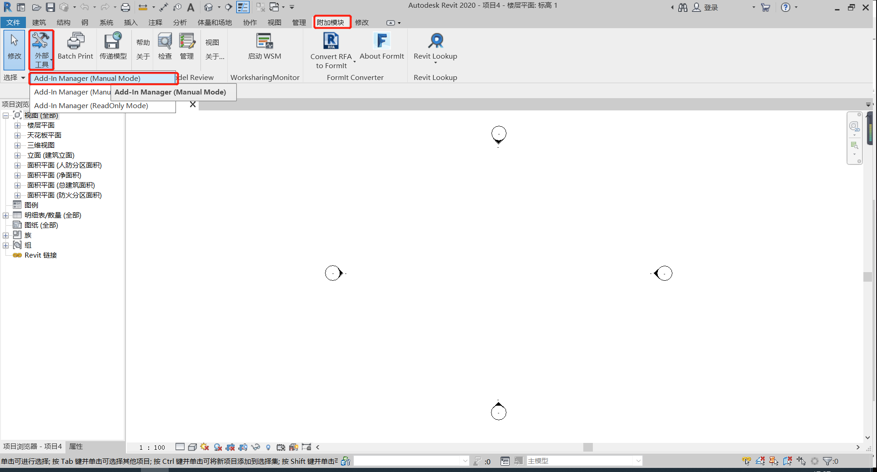Click the vertical scrollbar down arrow
Screen dimensions: 877x472
coord(867,437)
